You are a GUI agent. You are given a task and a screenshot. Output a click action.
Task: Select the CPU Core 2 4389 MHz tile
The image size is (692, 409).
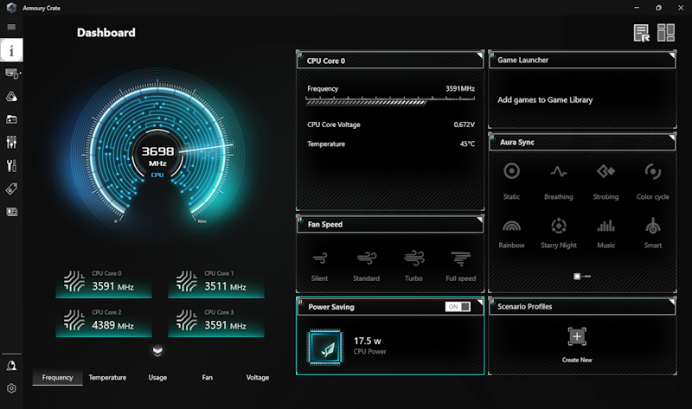[x=104, y=321]
